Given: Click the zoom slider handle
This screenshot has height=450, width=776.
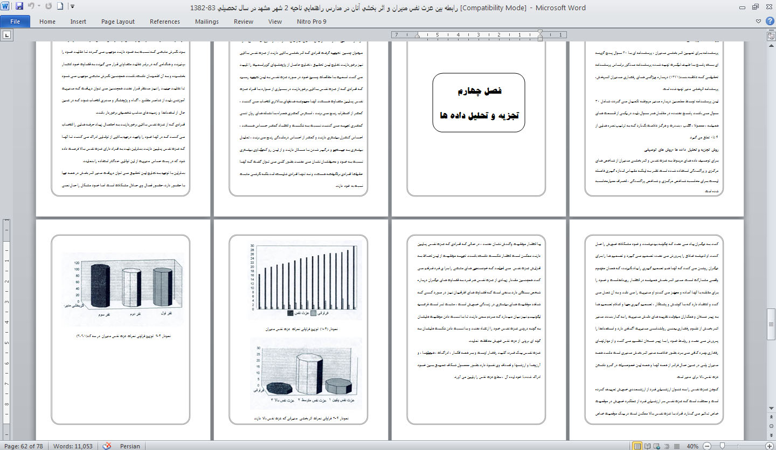Looking at the screenshot, I should 723,446.
